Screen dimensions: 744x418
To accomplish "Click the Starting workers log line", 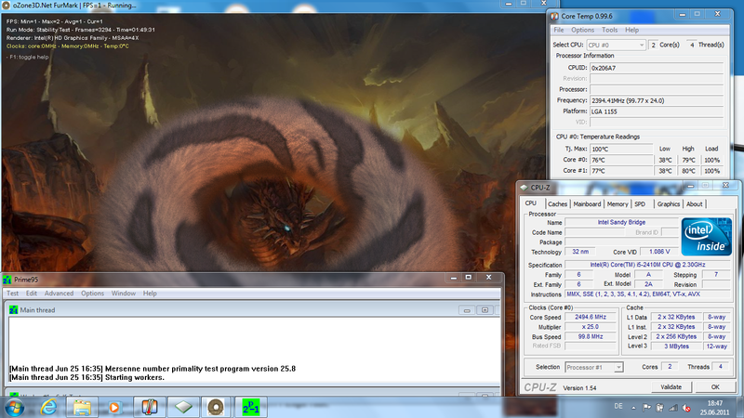I will point(86,378).
